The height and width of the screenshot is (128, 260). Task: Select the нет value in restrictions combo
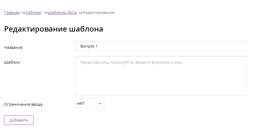tap(81, 103)
